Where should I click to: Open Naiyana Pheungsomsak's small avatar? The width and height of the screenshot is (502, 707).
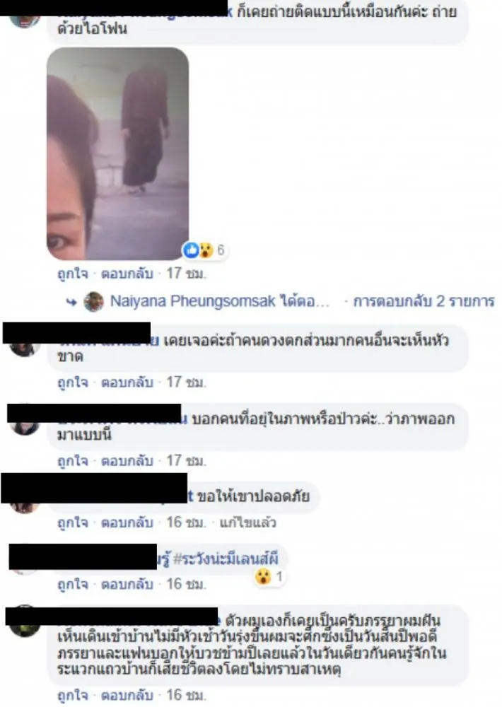[93, 302]
